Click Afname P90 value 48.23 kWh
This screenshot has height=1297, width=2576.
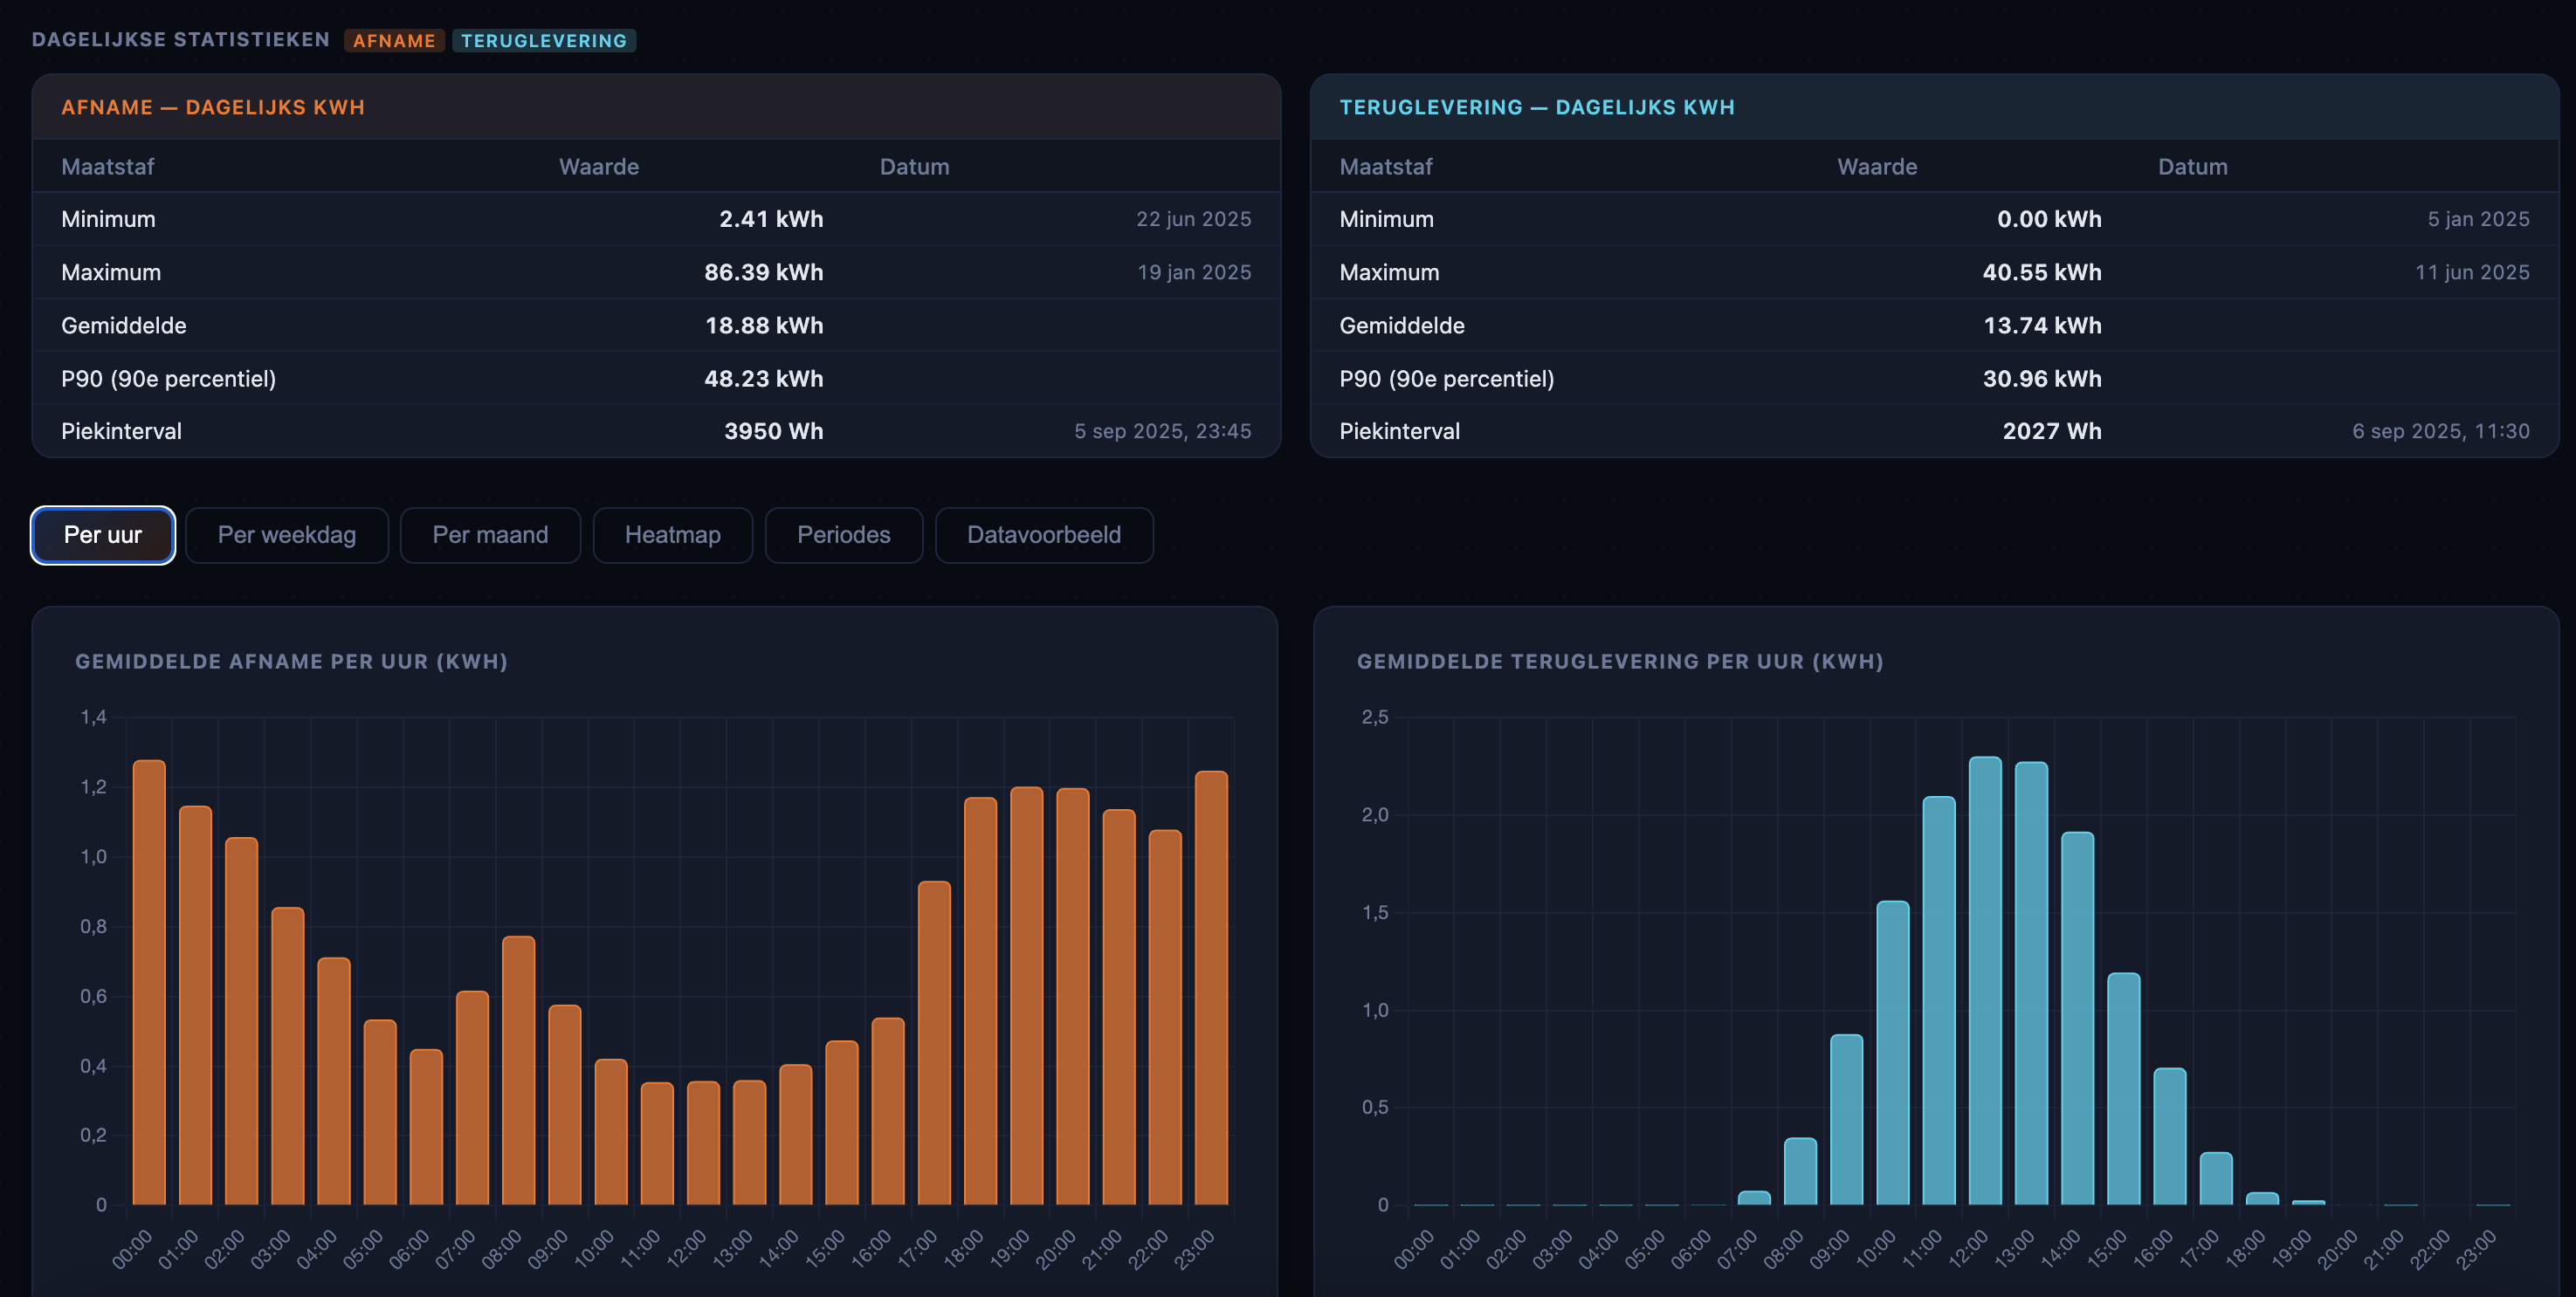(x=764, y=379)
